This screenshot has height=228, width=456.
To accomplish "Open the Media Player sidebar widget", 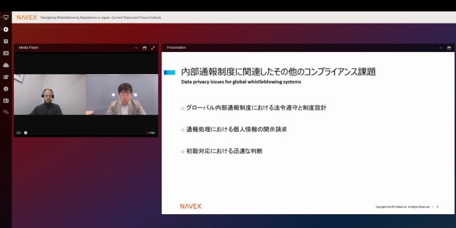I will [x=6, y=29].
